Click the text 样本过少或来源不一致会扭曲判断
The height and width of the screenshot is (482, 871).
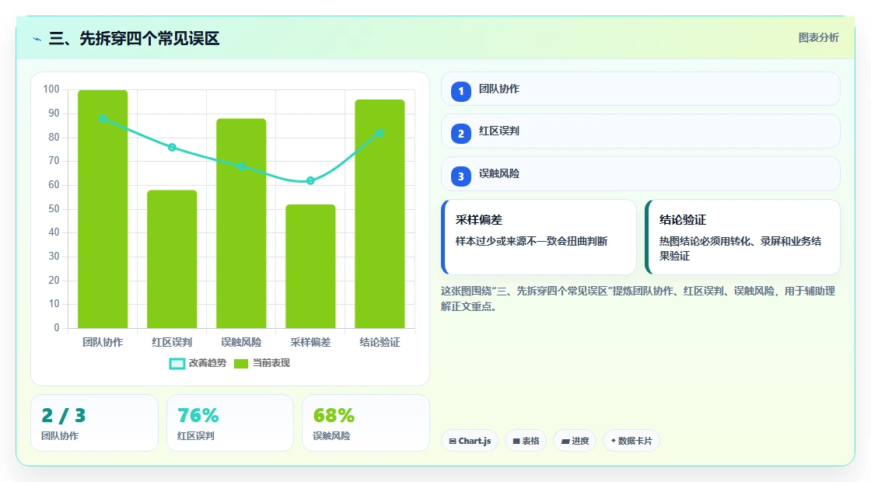click(532, 241)
